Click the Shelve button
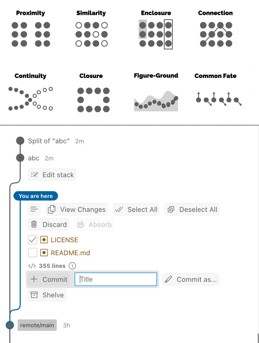259x343 pixels. 47,295
